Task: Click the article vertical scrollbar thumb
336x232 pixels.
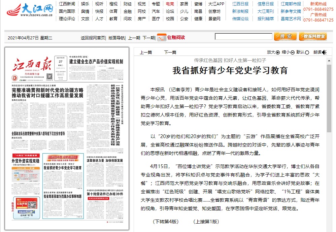Action: (329, 98)
